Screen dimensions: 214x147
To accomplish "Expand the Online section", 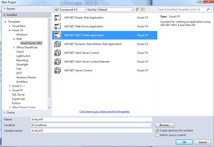I will (4, 112).
